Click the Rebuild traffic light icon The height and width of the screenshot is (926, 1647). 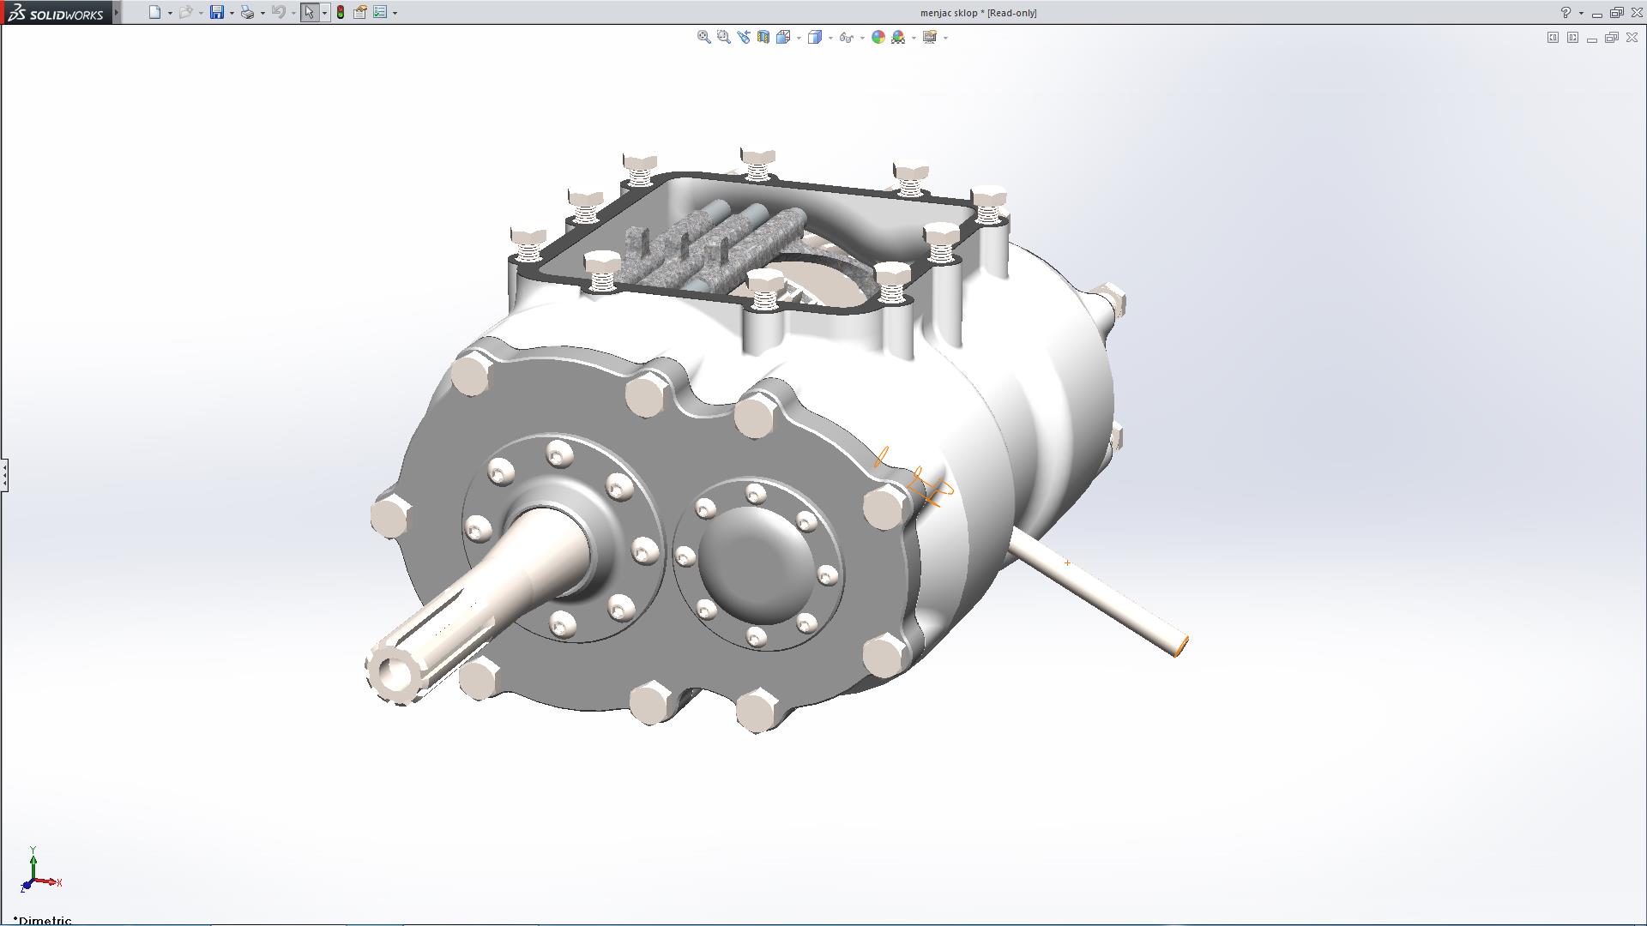[341, 13]
